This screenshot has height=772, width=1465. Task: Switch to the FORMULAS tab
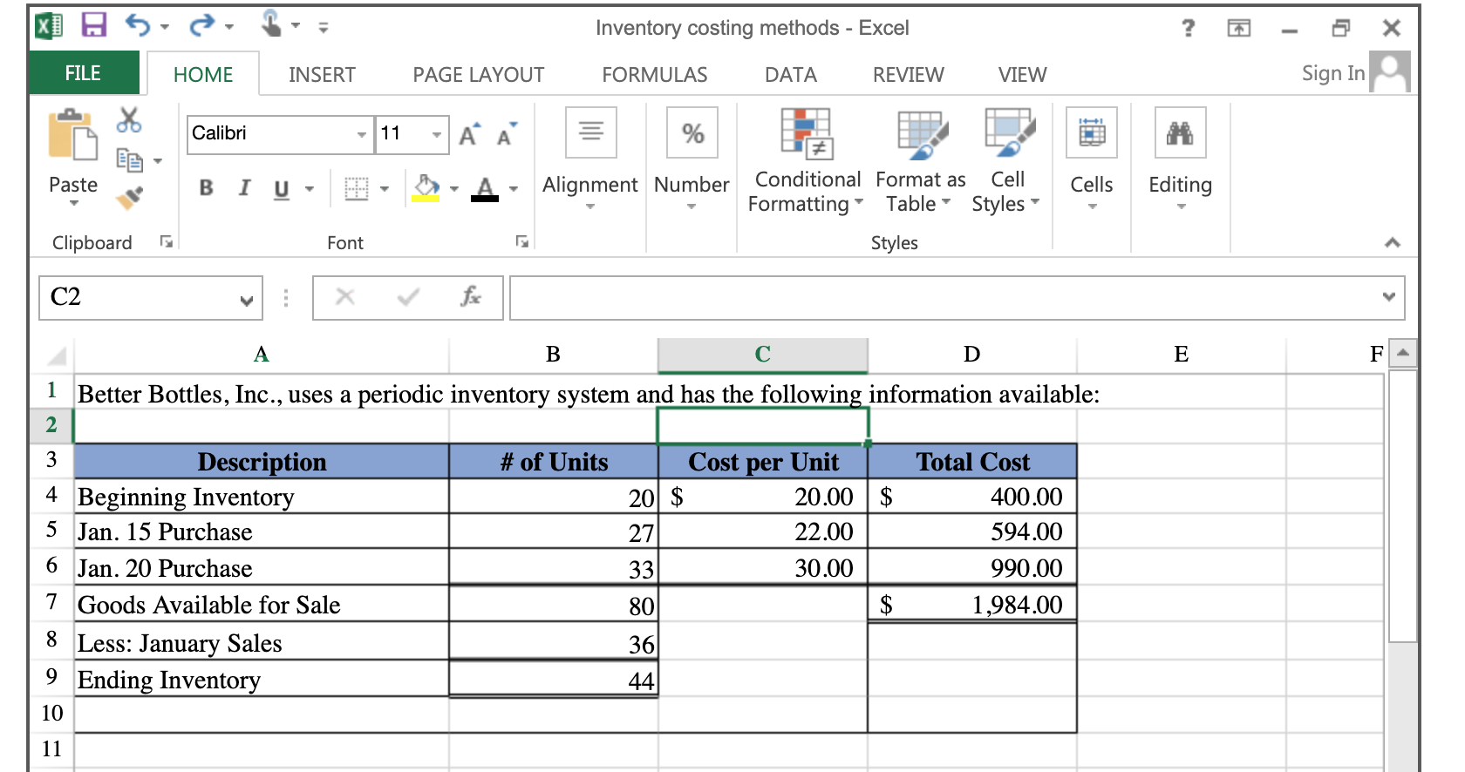[x=655, y=75]
